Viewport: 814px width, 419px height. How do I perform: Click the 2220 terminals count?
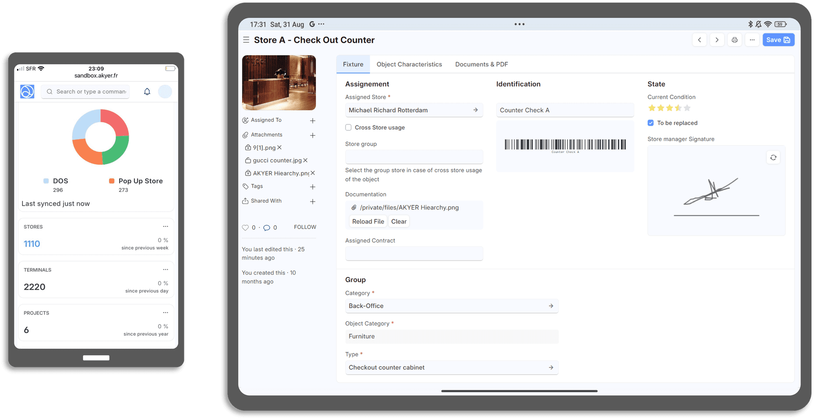click(34, 287)
